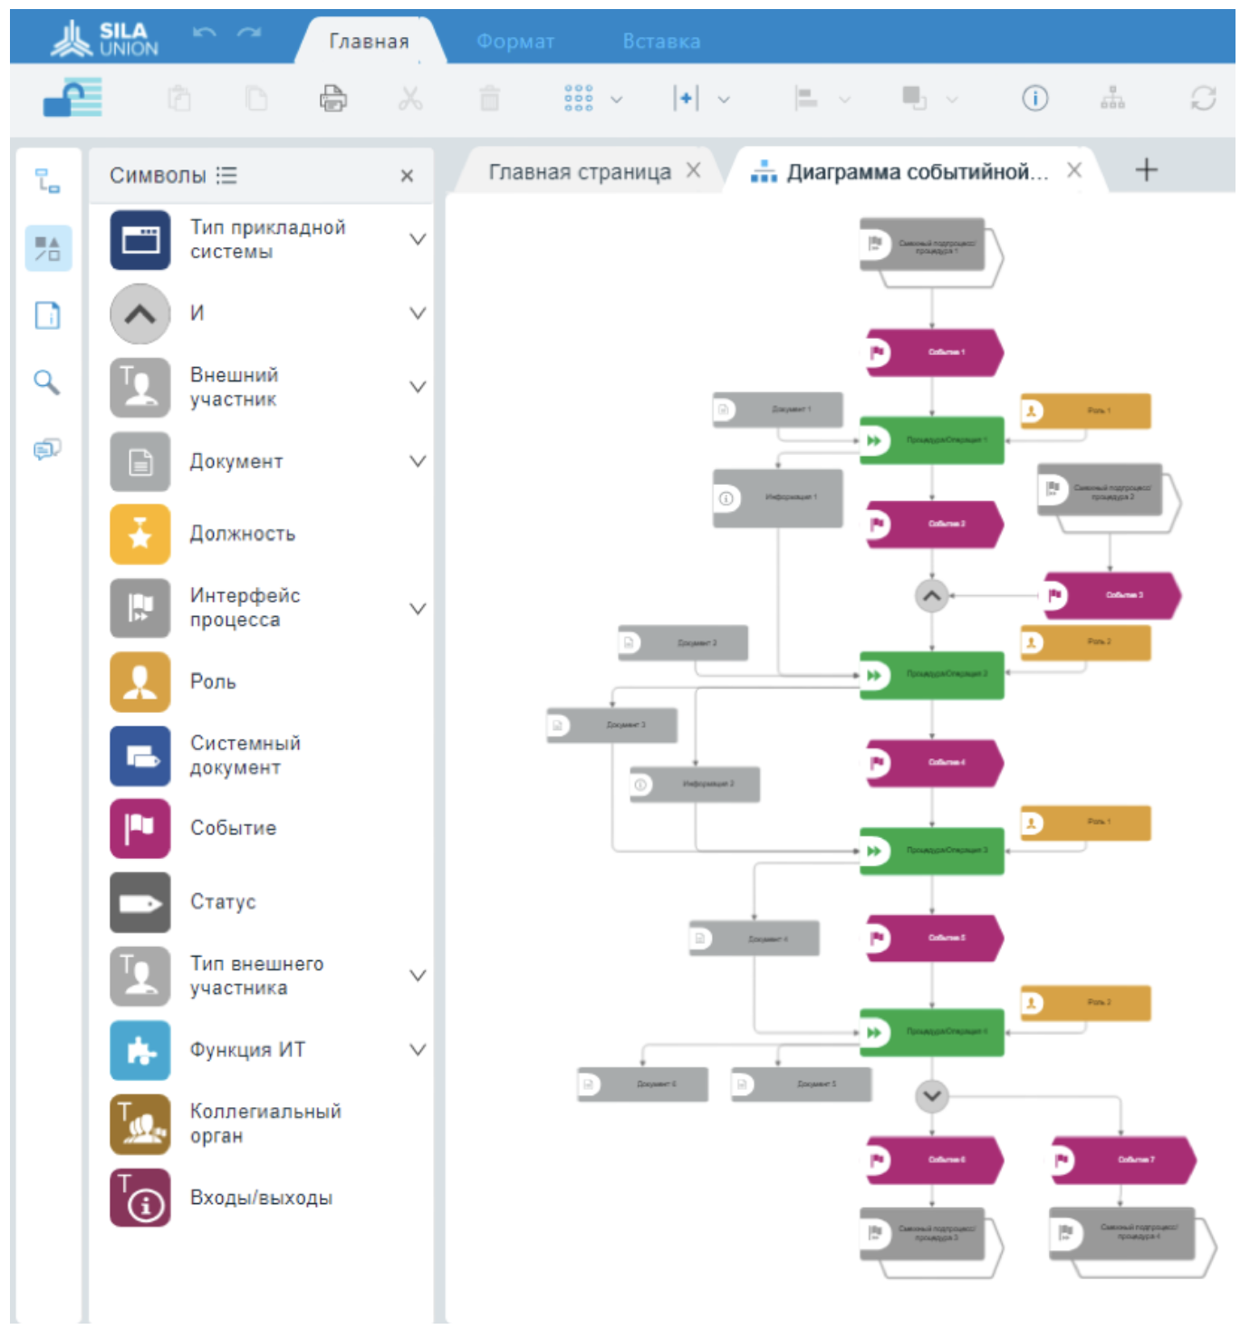Toggle the symbols panel sidebar button
The image size is (1250, 1339).
click(47, 248)
